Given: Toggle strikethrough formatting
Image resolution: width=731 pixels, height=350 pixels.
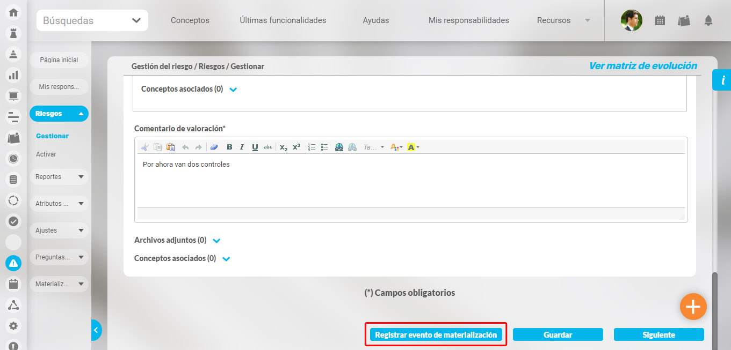Looking at the screenshot, I should click(x=267, y=147).
